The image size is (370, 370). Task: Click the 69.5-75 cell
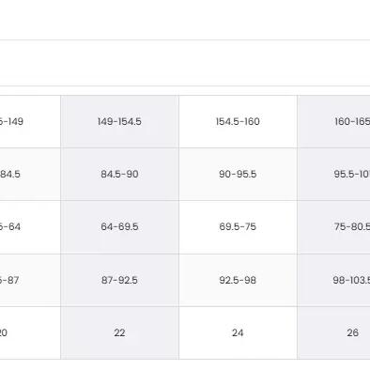[x=238, y=227]
